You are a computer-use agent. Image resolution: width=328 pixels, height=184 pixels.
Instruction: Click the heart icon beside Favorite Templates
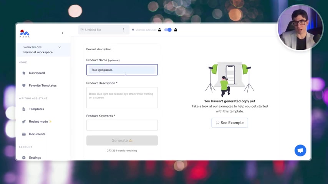[x=24, y=85]
